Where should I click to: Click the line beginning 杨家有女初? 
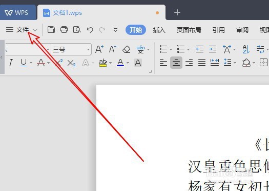229,186
